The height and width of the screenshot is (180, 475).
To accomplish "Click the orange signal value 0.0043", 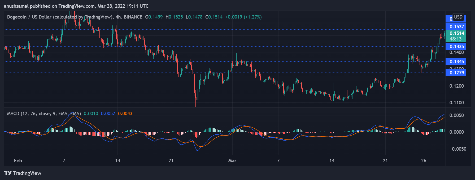I will pyautogui.click(x=125, y=114).
